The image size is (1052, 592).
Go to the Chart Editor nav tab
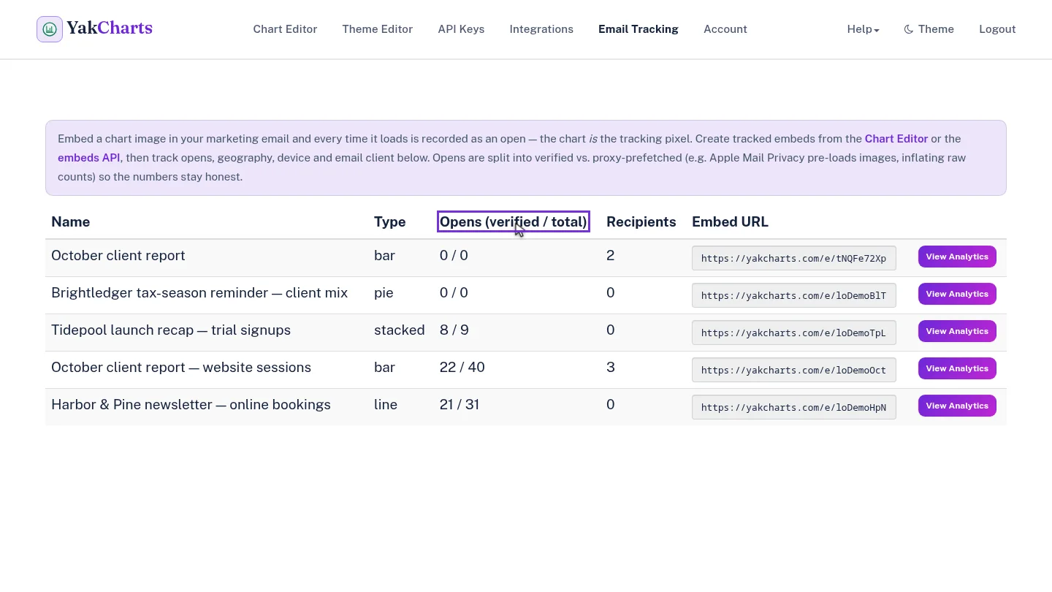pyautogui.click(x=285, y=29)
